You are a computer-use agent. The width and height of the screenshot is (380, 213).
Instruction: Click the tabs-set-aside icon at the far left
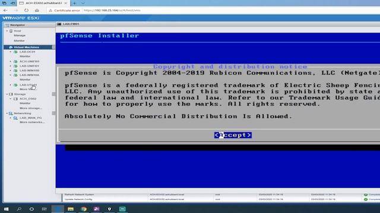[4, 3]
